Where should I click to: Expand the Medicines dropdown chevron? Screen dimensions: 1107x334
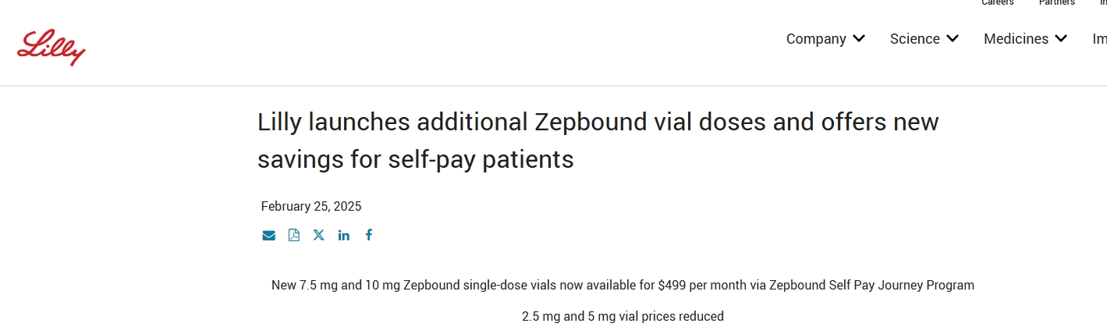click(1061, 38)
